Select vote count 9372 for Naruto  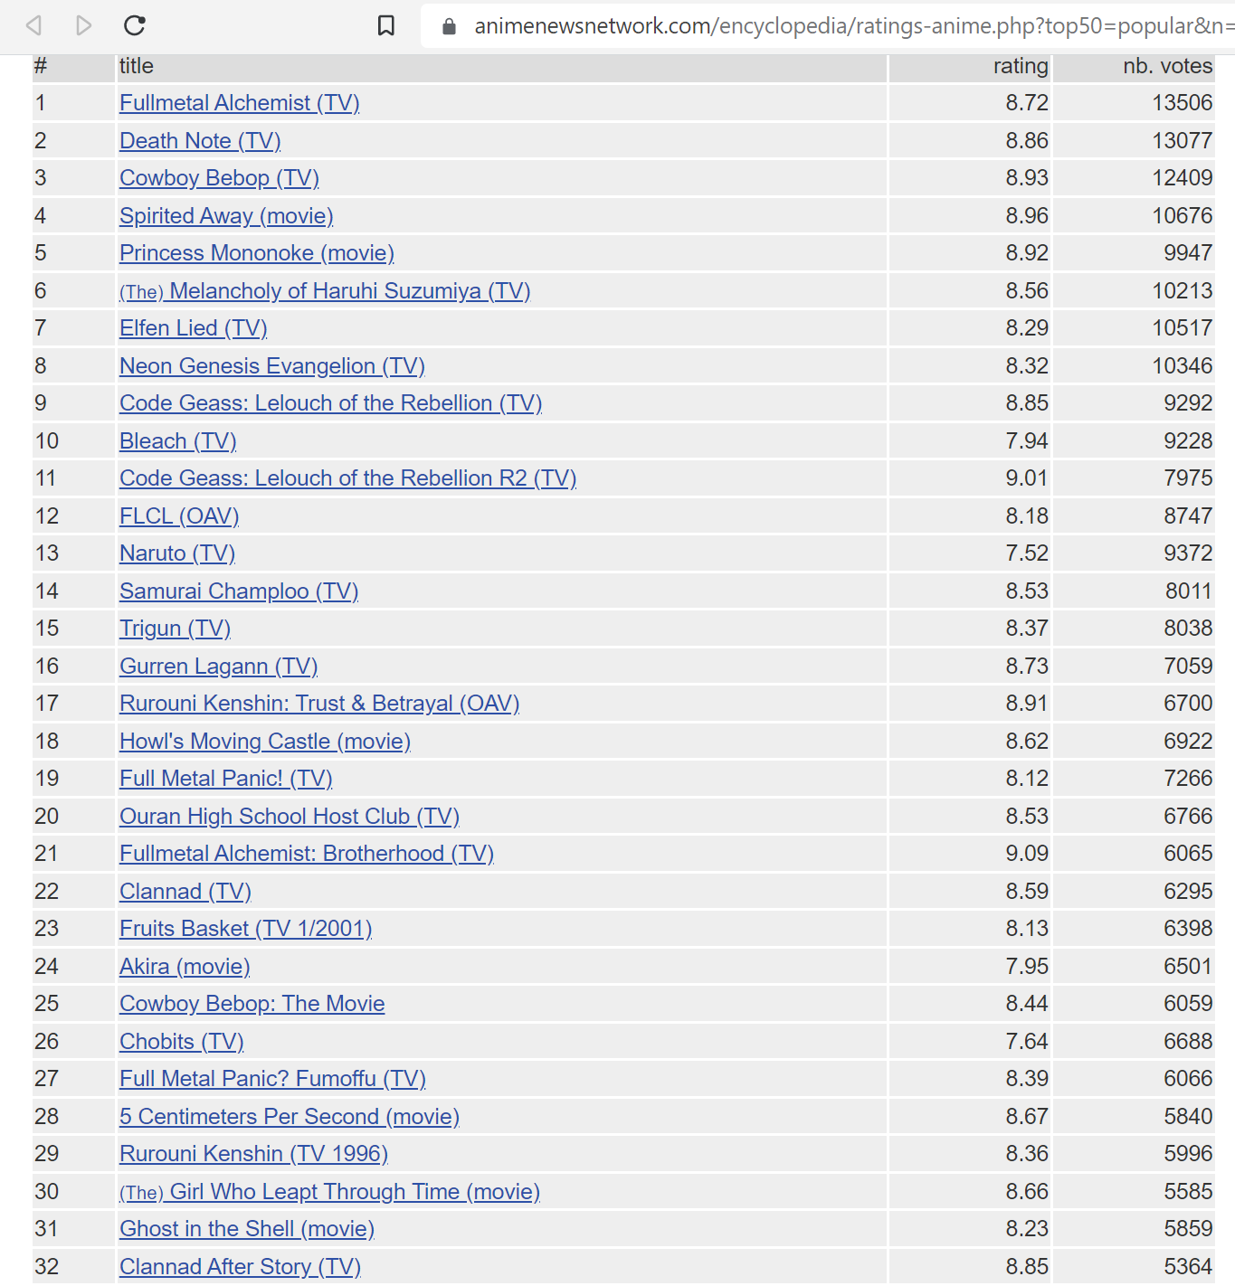point(1188,553)
